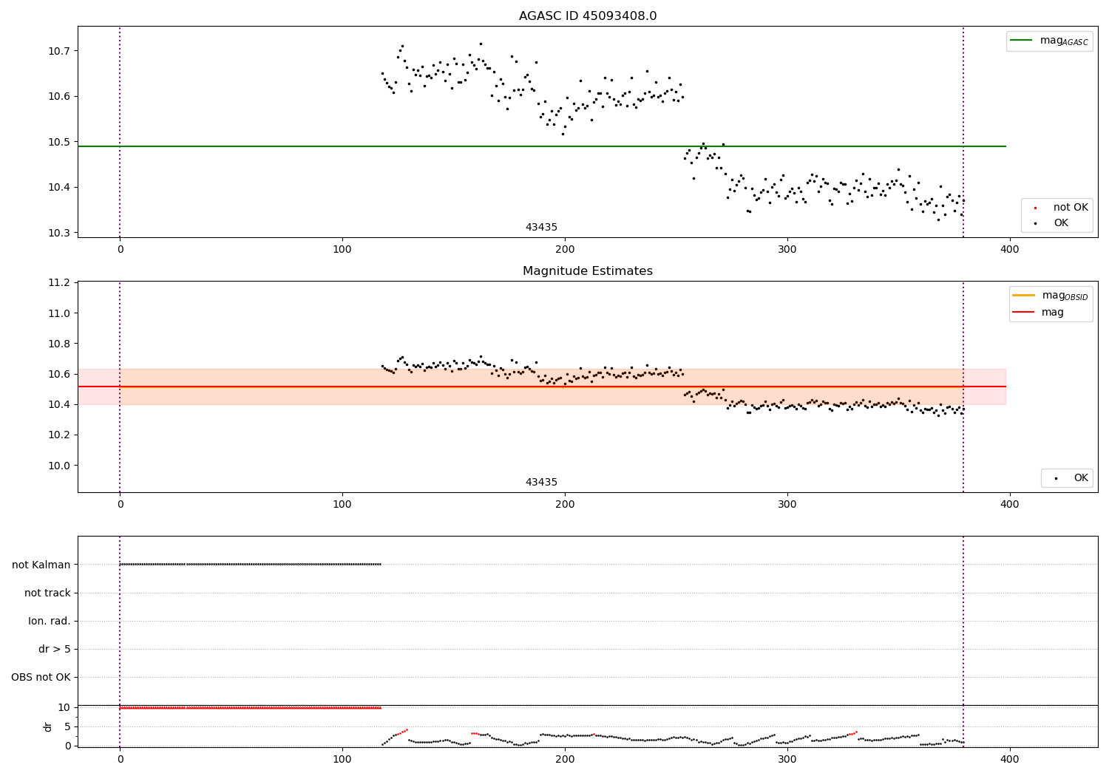This screenshot has height=776, width=1109.
Task: Click the '10.3' y-axis tick in top plot
Action: pos(60,233)
